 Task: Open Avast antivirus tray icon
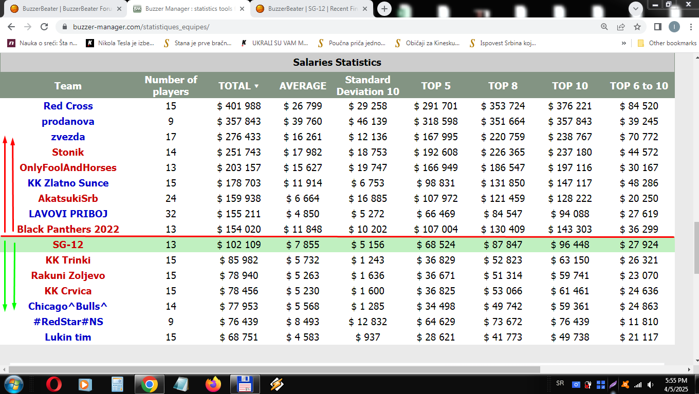point(626,384)
